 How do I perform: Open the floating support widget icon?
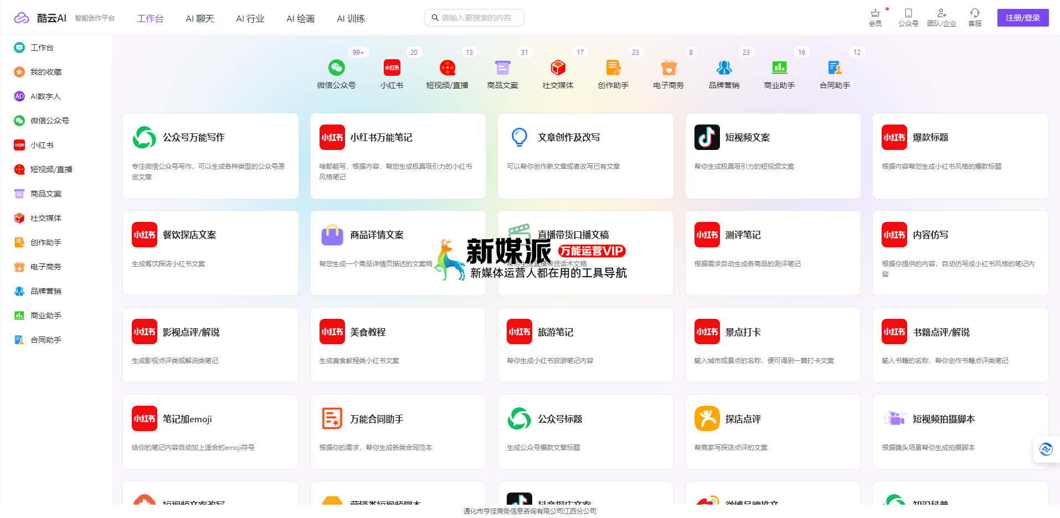(1046, 449)
